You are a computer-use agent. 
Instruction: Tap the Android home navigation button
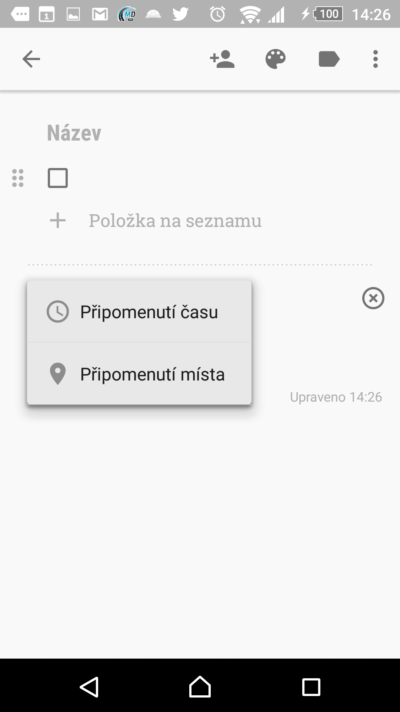click(200, 687)
